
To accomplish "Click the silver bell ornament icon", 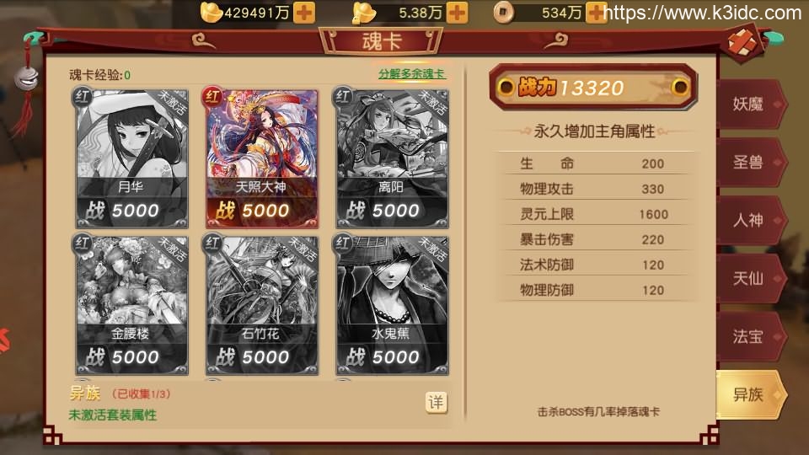I will (26, 78).
